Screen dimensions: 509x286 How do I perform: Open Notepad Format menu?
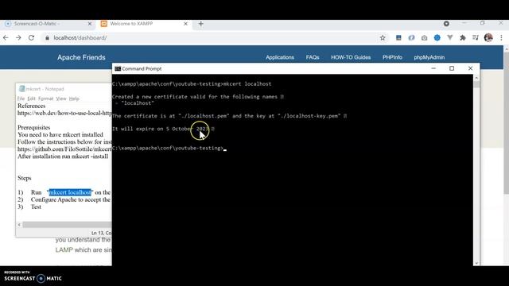click(x=45, y=99)
